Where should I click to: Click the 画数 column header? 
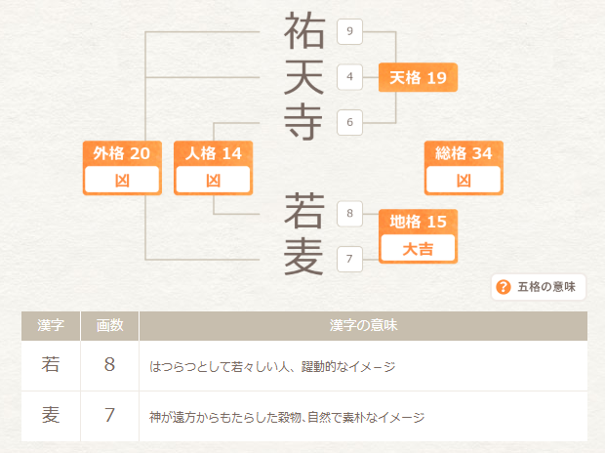pos(109,325)
